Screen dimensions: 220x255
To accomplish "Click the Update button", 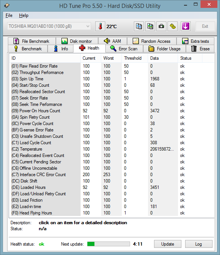I will click(x=168, y=244).
